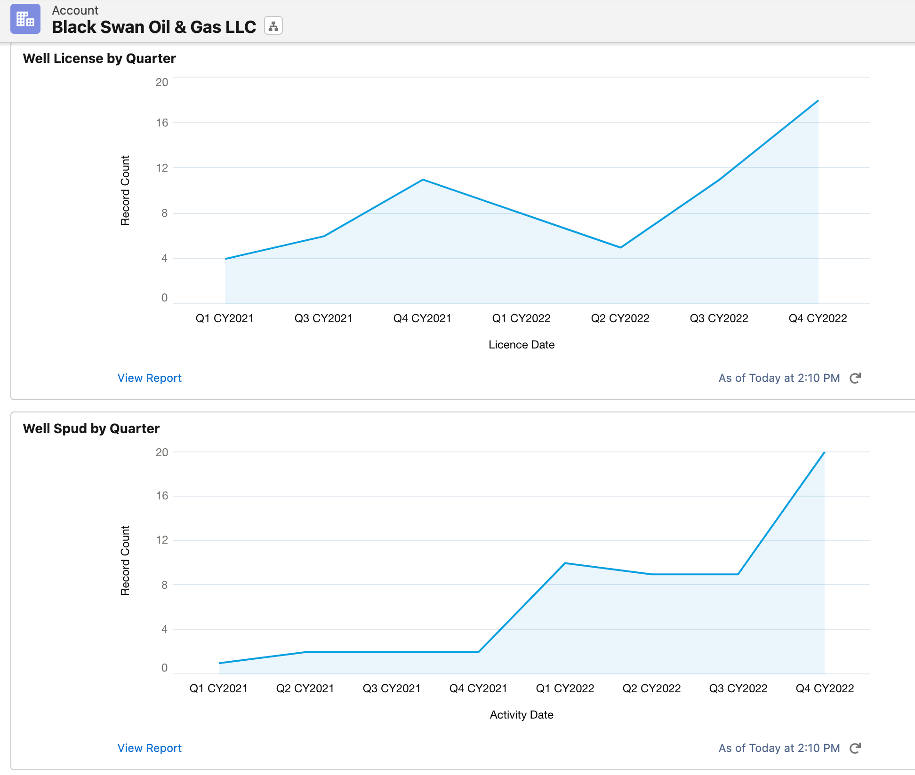This screenshot has width=915, height=775.
Task: Click the Black Swan Oil & Gas LLC title
Action: [154, 27]
